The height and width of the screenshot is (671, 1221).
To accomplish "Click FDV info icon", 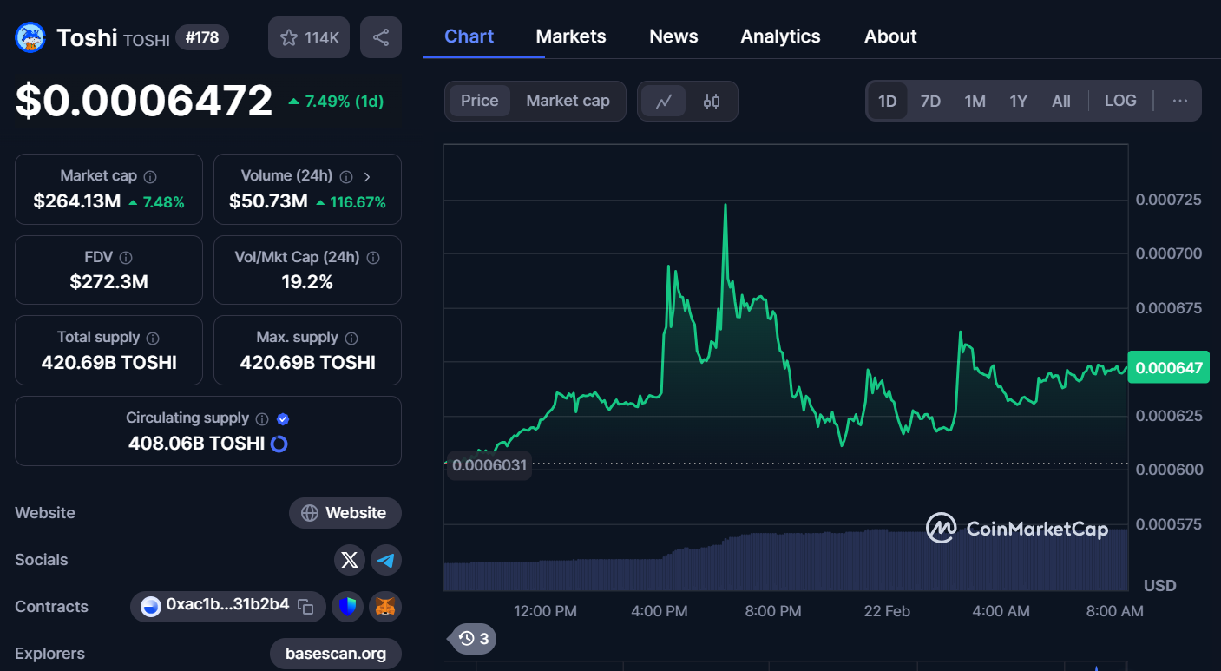I will tap(126, 258).
